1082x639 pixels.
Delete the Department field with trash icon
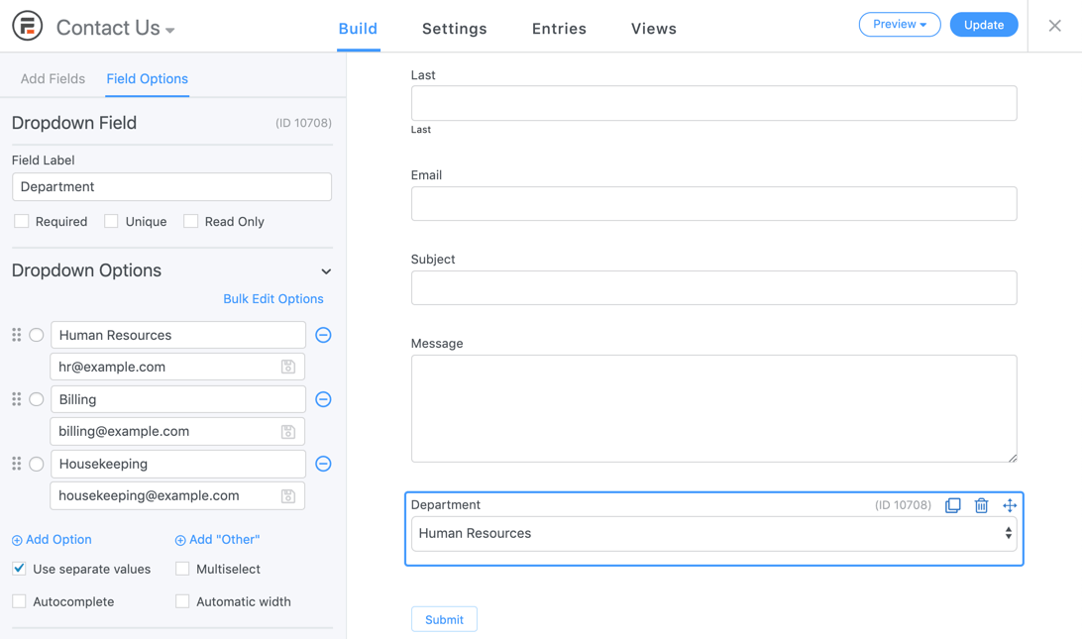pos(981,505)
